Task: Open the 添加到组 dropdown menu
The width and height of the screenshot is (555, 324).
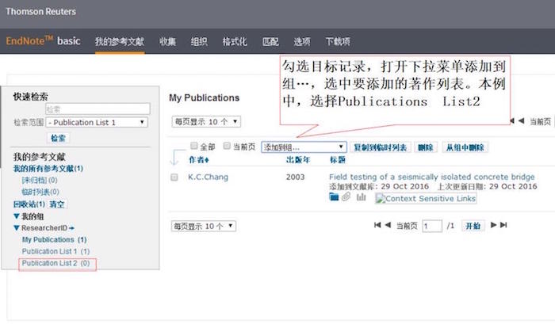Action: (304, 147)
